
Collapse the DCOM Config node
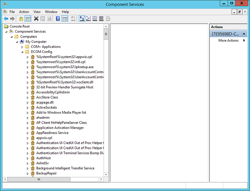click(x=22, y=52)
